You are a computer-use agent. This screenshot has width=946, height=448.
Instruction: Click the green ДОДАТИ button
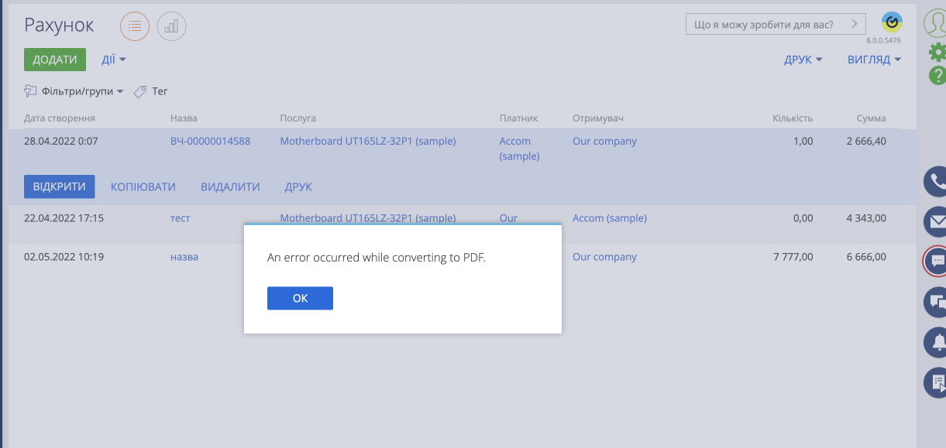pos(55,60)
